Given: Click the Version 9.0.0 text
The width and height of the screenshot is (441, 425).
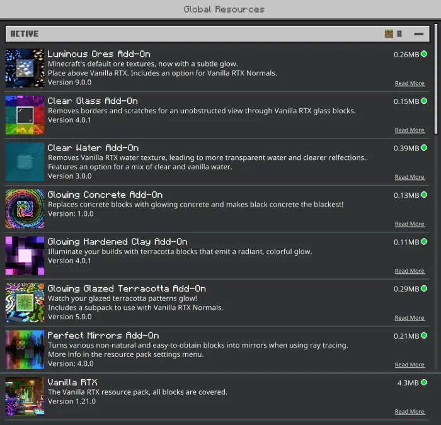Looking at the screenshot, I should [x=70, y=82].
